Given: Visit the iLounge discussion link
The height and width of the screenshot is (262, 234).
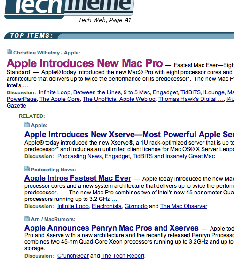Looking at the screenshot, I should point(214,92).
